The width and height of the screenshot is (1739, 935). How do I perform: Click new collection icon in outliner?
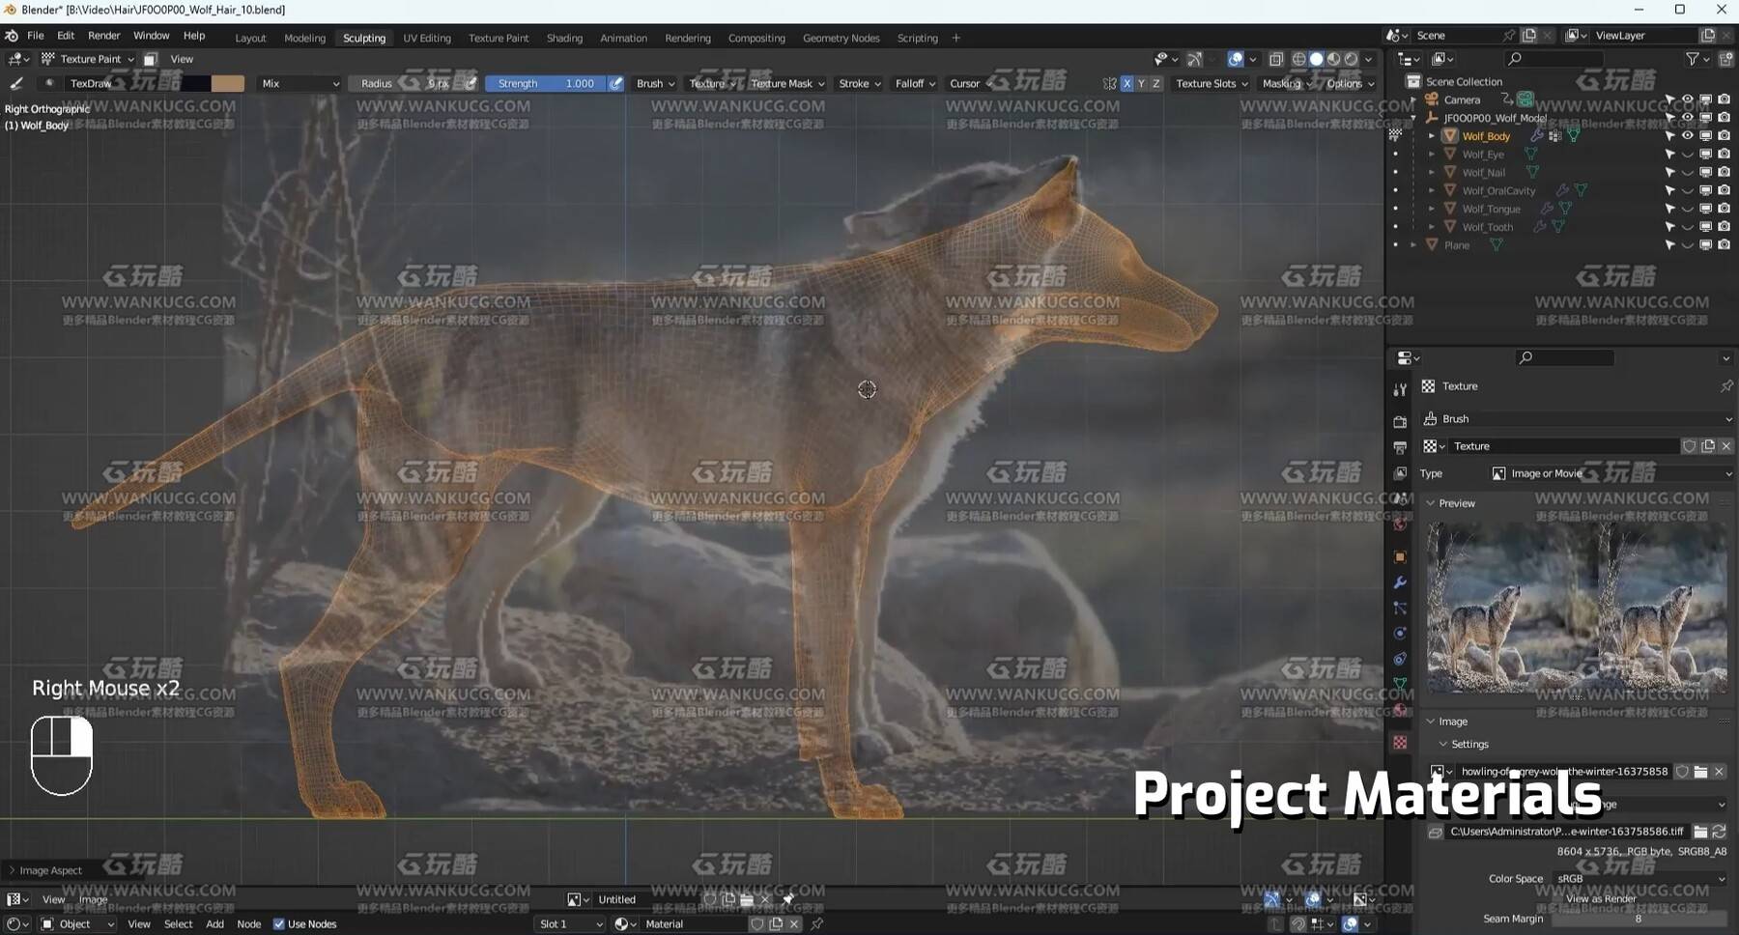[1725, 59]
